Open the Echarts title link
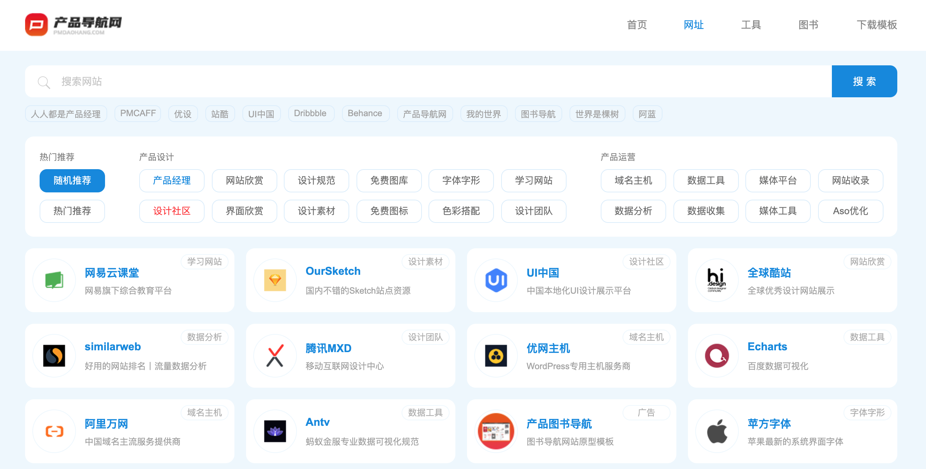Screen dimensions: 926x469 click(x=768, y=347)
